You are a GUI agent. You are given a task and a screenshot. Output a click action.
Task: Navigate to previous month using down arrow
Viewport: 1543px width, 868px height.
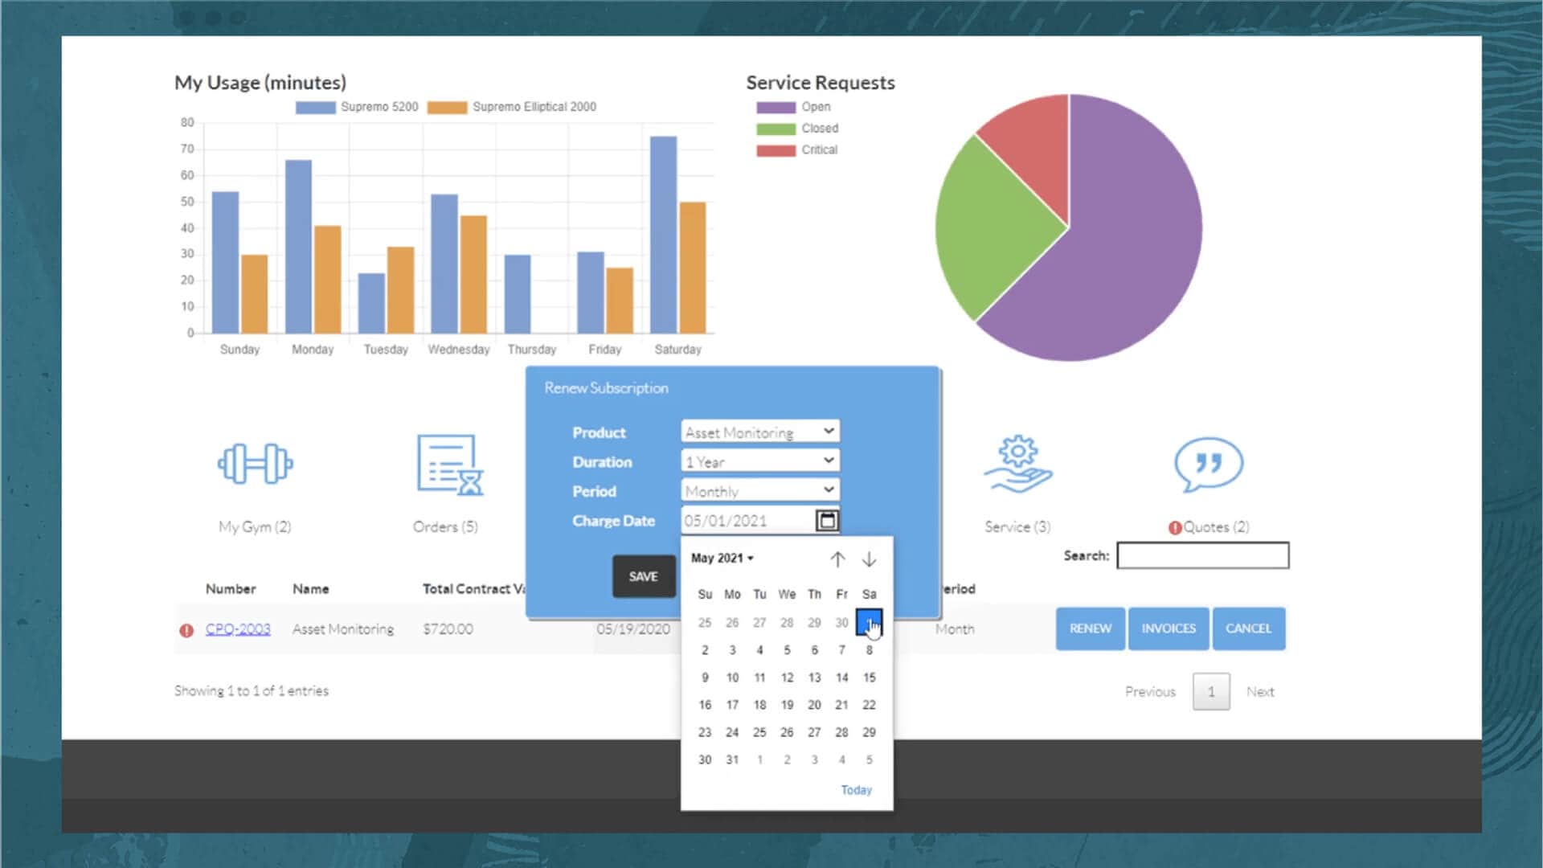point(869,559)
